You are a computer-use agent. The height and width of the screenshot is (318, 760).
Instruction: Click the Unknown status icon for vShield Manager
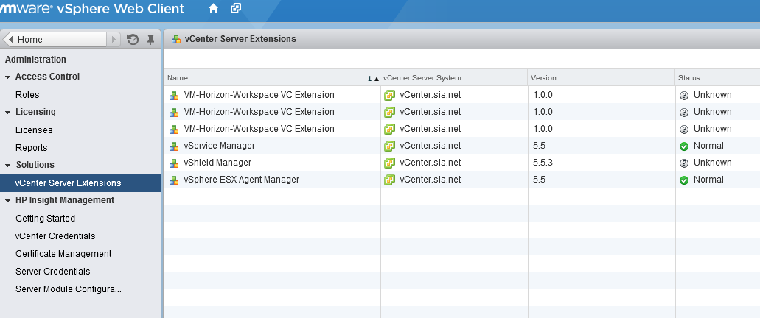684,163
